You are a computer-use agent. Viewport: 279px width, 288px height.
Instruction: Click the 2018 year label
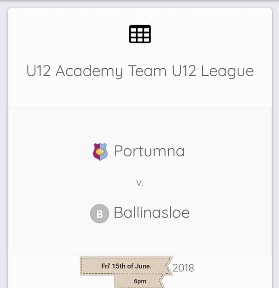pyautogui.click(x=183, y=268)
